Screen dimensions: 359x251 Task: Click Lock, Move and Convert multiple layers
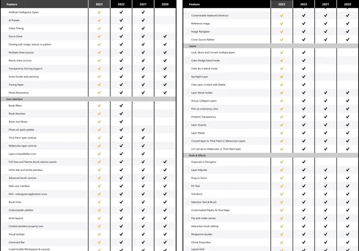pos(213,52)
